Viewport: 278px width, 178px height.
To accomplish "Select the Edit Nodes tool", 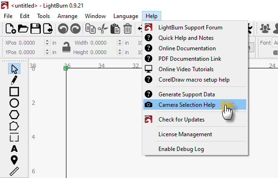I will tap(14, 126).
